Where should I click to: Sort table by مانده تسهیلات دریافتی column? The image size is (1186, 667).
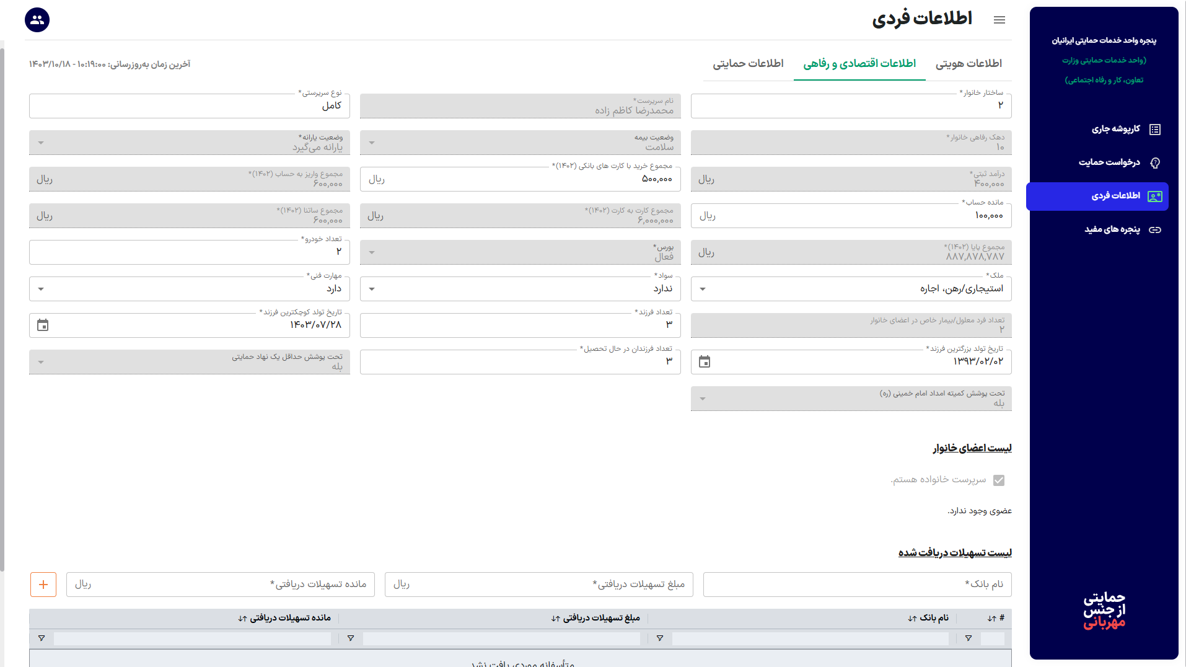pyautogui.click(x=242, y=619)
